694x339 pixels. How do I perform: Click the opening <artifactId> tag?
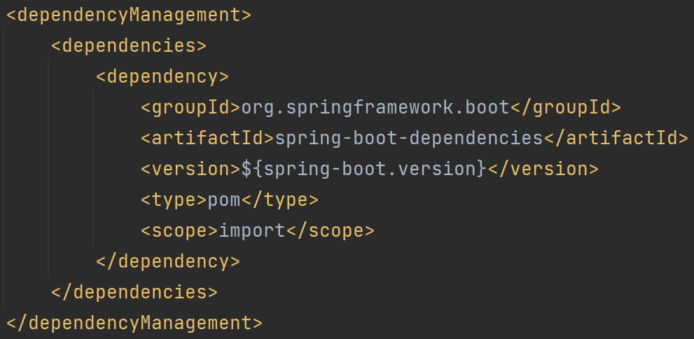(x=207, y=139)
